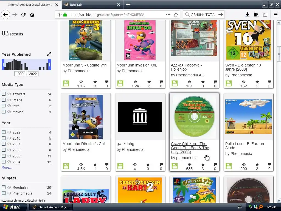The width and height of the screenshot is (281, 211).
Task: Click favorites star on Moorhuhn Invasion XXL
Action: [149, 82]
